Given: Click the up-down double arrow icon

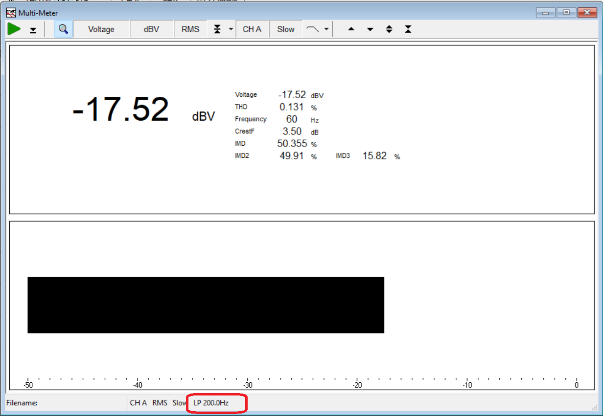Looking at the screenshot, I should (x=389, y=29).
